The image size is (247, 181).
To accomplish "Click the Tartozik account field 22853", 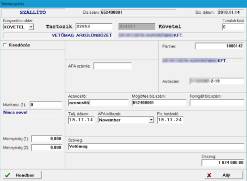I will (94, 27).
